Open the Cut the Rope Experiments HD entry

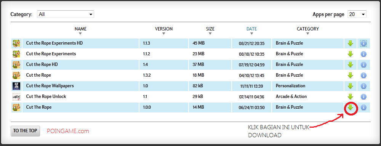[x=54, y=43]
